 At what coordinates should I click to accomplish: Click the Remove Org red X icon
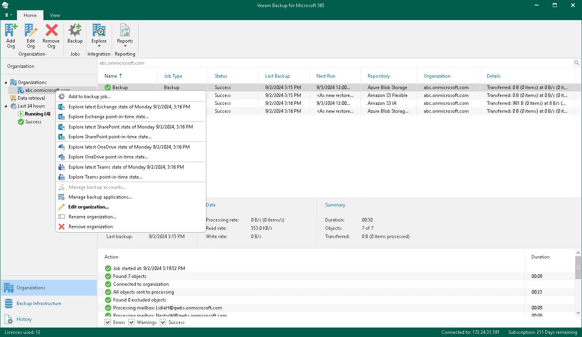coord(51,30)
